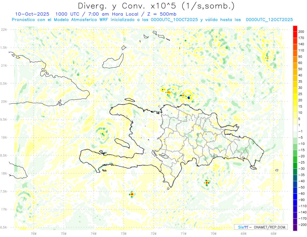This screenshot has width=307, height=237.
Task: Click the '75W' longitude axis label
Action: (64, 234)
